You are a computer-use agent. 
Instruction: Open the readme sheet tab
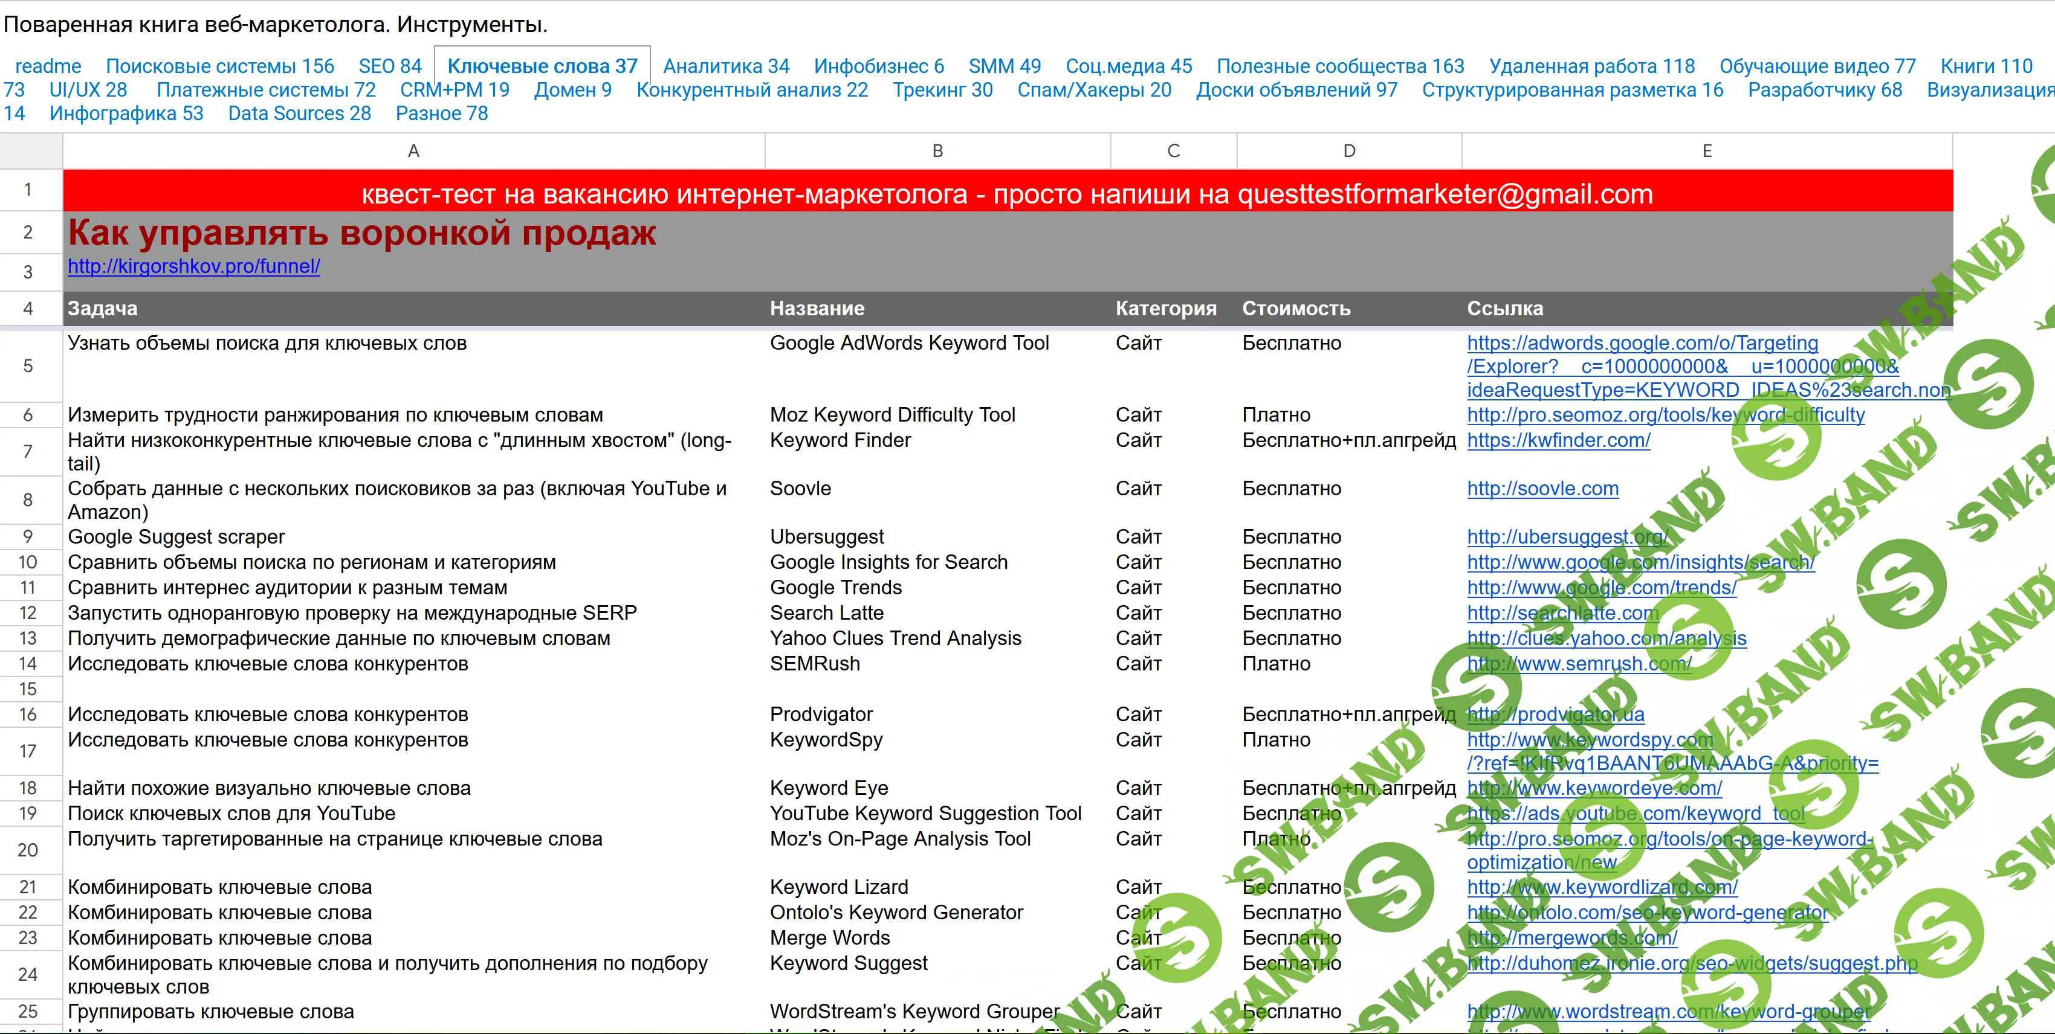[x=48, y=66]
